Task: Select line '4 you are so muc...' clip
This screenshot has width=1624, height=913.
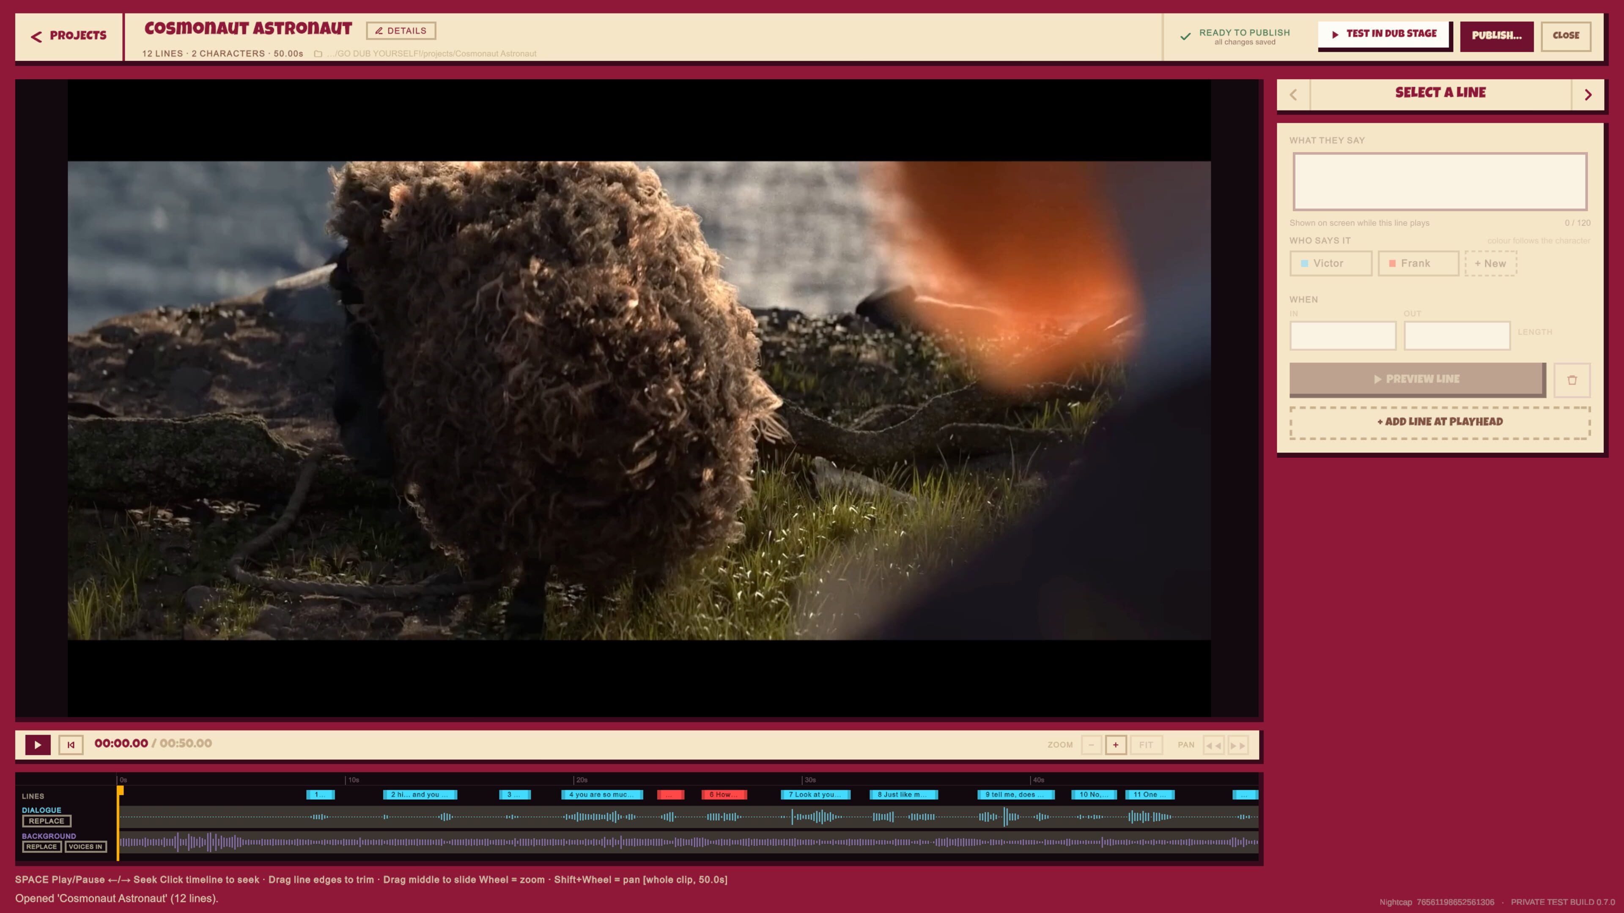Action: 602,795
